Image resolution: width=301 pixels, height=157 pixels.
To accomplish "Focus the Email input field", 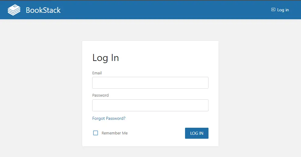I will coord(150,83).
